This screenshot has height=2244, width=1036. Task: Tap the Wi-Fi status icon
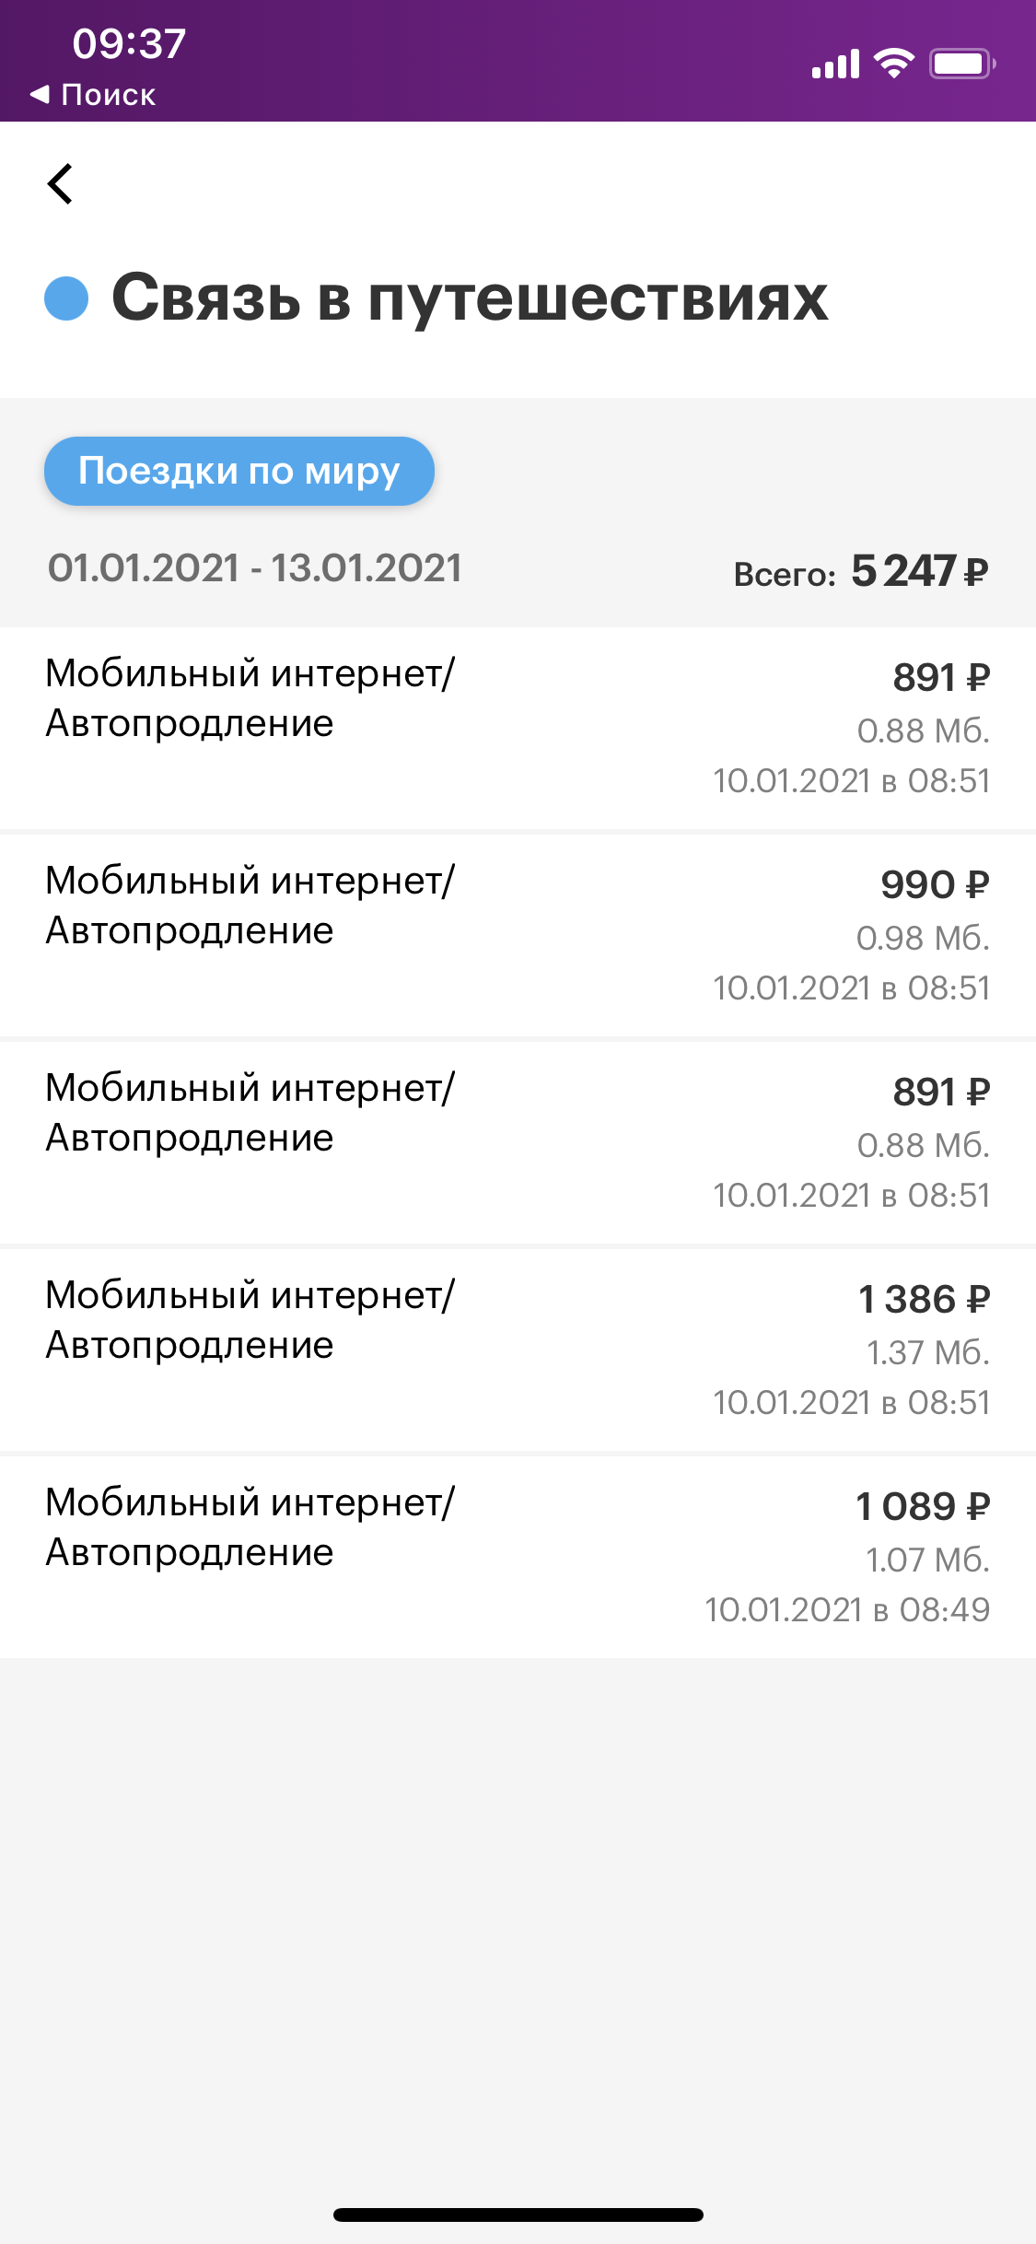tap(893, 64)
